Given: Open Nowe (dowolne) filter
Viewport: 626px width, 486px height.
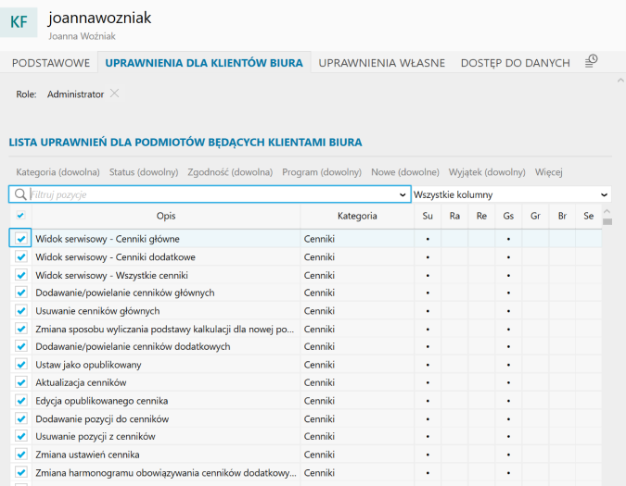Looking at the screenshot, I should pyautogui.click(x=405, y=172).
